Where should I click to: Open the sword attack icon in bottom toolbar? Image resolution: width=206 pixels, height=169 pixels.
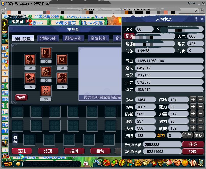click(x=98, y=163)
